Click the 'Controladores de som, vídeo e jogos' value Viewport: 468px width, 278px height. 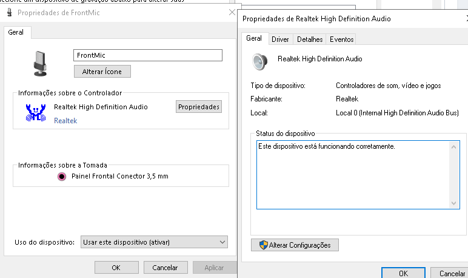click(x=389, y=86)
